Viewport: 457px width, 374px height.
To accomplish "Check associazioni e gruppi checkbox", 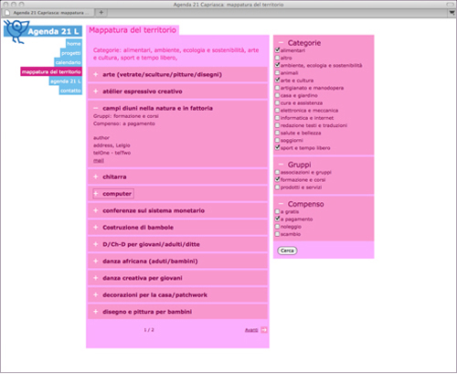I will (x=277, y=172).
